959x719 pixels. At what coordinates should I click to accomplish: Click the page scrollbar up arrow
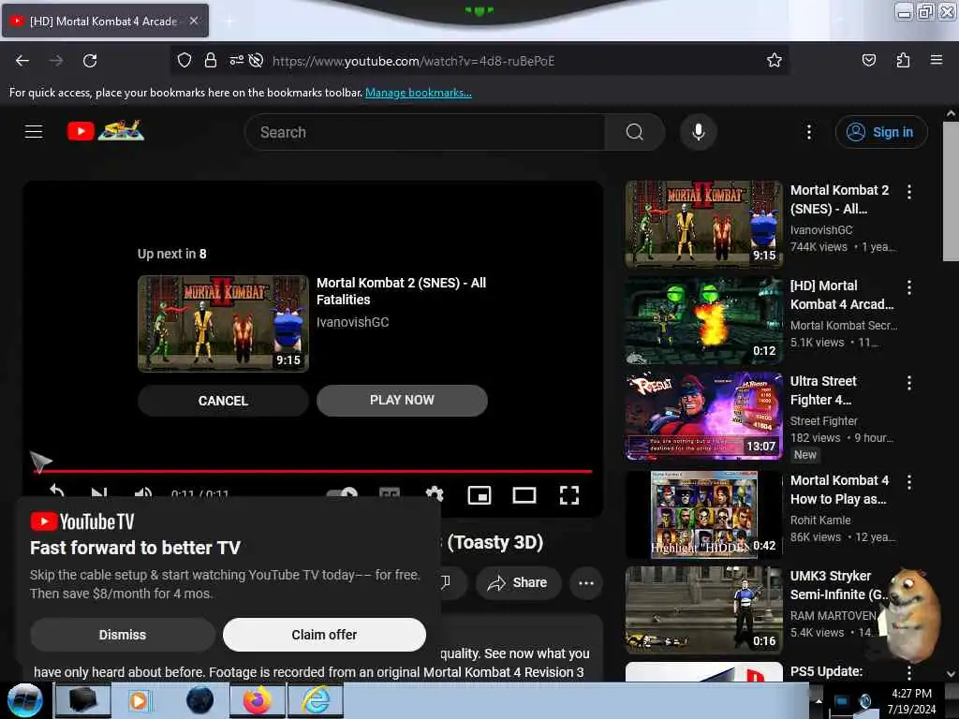tap(951, 113)
